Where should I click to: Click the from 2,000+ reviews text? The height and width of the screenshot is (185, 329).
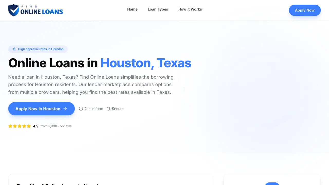[x=56, y=126]
